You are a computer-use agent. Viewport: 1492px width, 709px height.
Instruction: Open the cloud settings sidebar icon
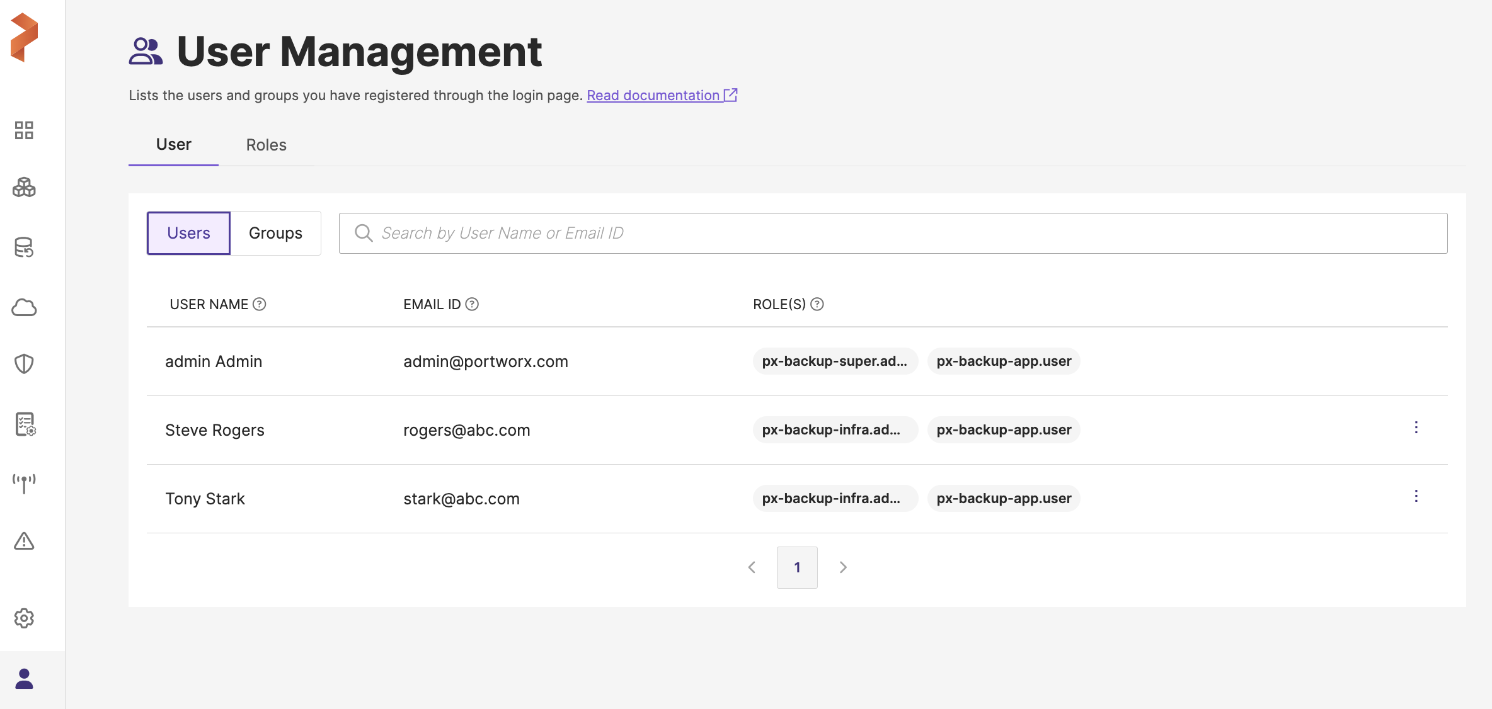24,307
